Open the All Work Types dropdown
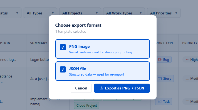Screen dimensions: 198x110 (124, 13)
